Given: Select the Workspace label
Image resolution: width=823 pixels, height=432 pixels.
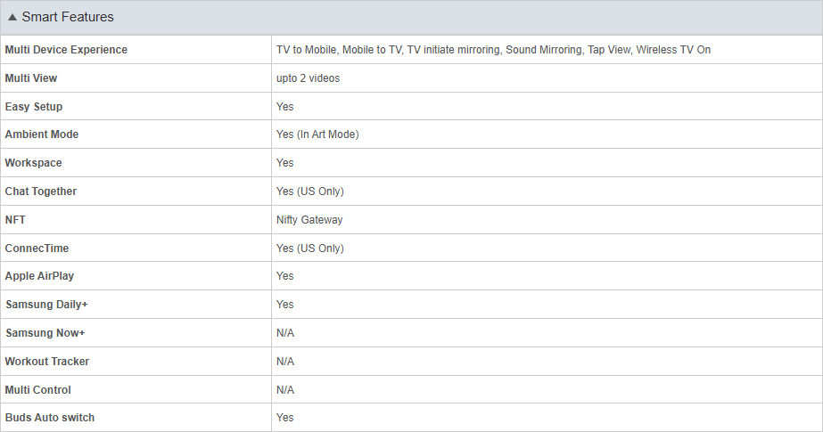Looking at the screenshot, I should 34,162.
